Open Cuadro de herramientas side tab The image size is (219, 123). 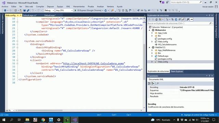[x=2, y=24]
